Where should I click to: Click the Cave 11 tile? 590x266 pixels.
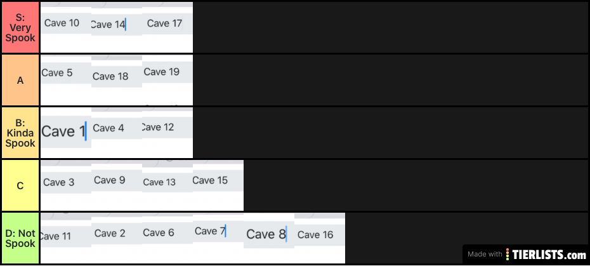tap(66, 238)
